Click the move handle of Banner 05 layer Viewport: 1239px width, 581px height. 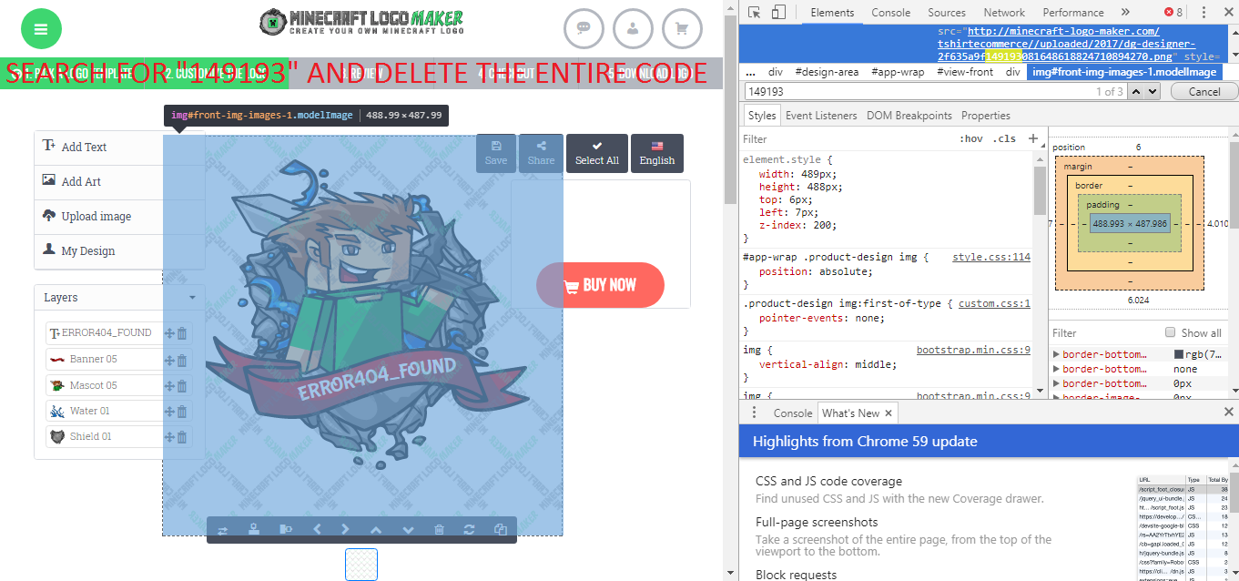coord(169,360)
